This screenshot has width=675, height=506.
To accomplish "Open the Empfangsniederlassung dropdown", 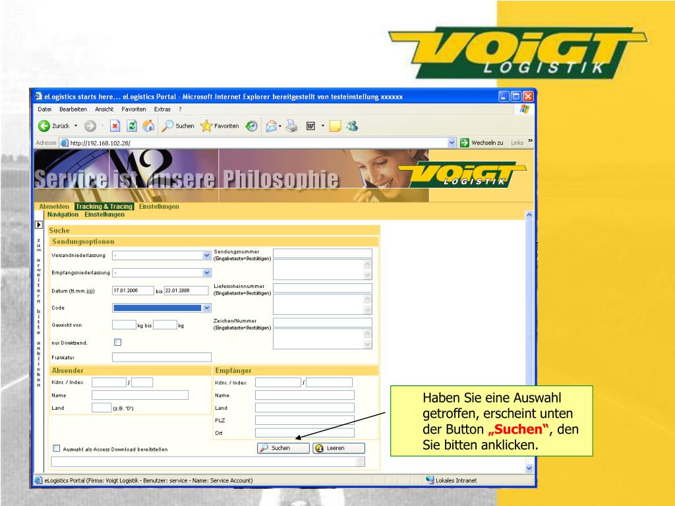I will tap(206, 273).
